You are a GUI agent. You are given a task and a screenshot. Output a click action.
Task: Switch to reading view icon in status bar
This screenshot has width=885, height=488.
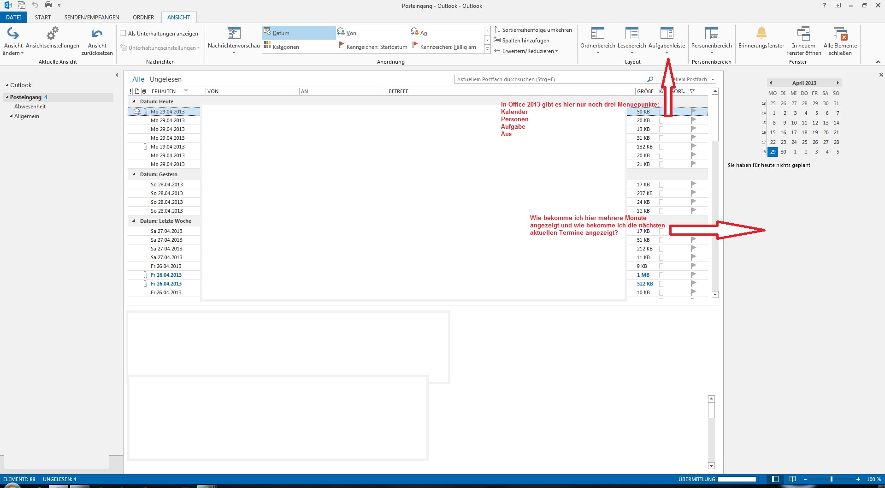[x=792, y=479]
